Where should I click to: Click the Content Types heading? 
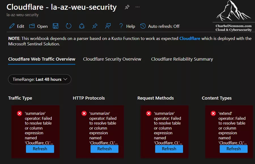(217, 98)
